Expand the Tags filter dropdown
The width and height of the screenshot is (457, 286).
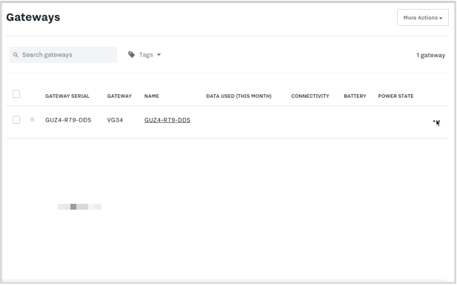tap(144, 55)
